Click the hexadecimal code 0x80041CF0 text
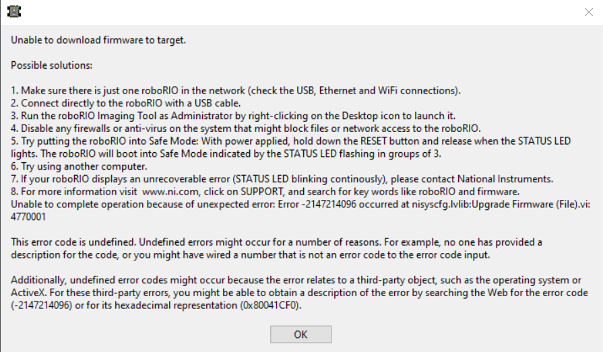Image resolution: width=603 pixels, height=352 pixels. (270, 306)
